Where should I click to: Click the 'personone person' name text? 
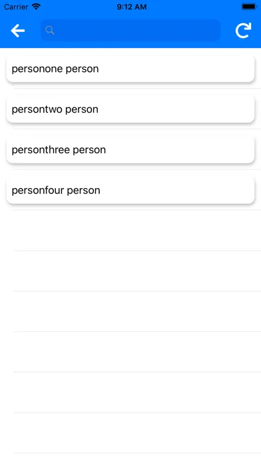pos(55,69)
